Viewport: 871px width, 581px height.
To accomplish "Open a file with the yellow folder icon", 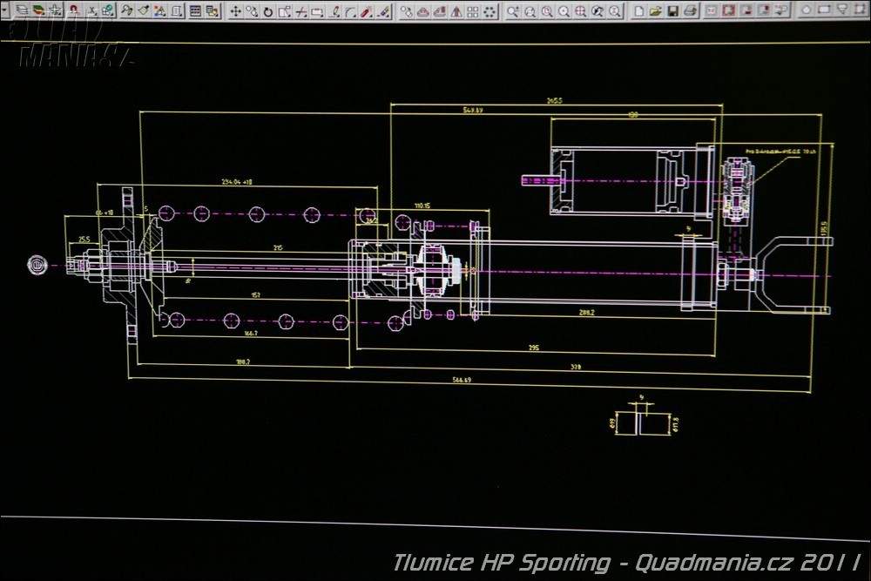I will [656, 10].
